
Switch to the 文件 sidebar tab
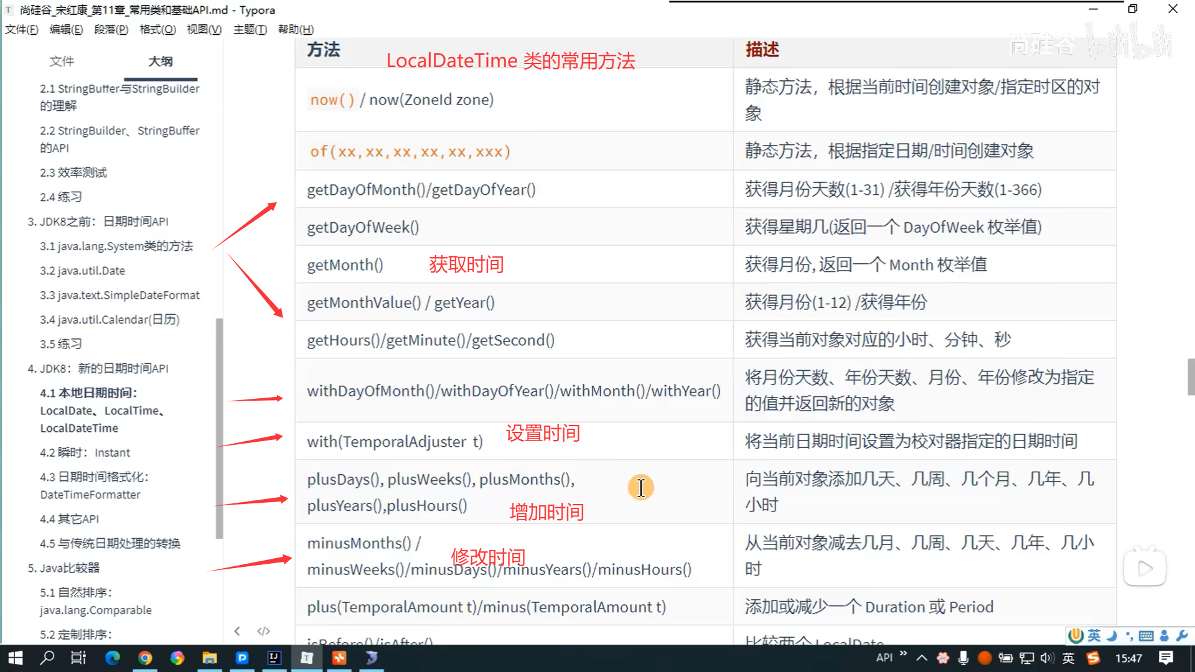tap(62, 61)
